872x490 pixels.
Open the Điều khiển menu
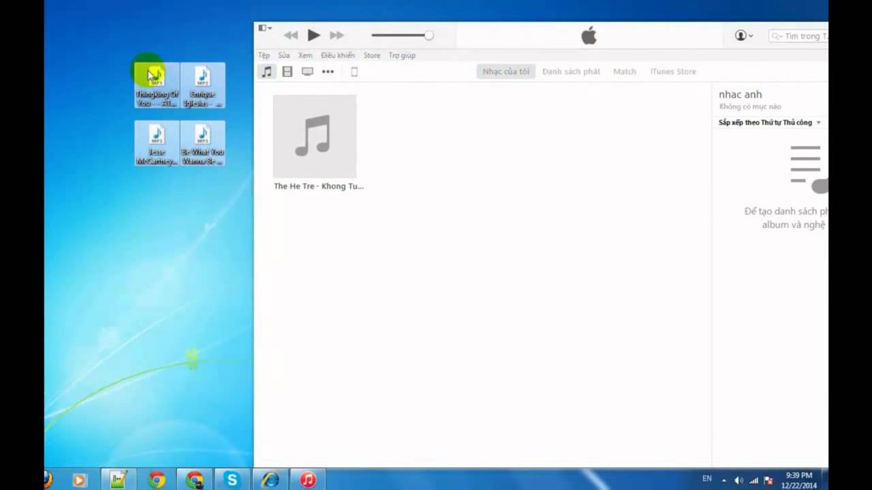pyautogui.click(x=338, y=55)
